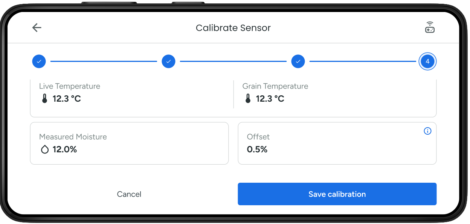Viewport: 470px width, 224px height.
Task: Show info about the Offset value
Action: click(x=427, y=131)
